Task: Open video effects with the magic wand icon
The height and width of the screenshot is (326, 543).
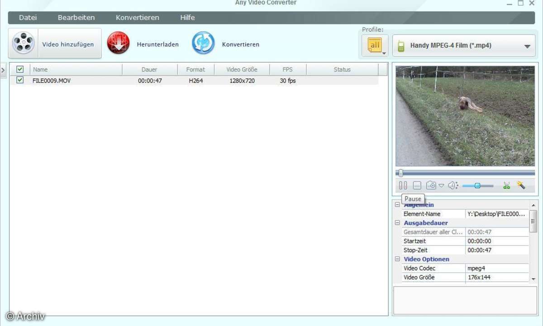Action: tap(521, 185)
